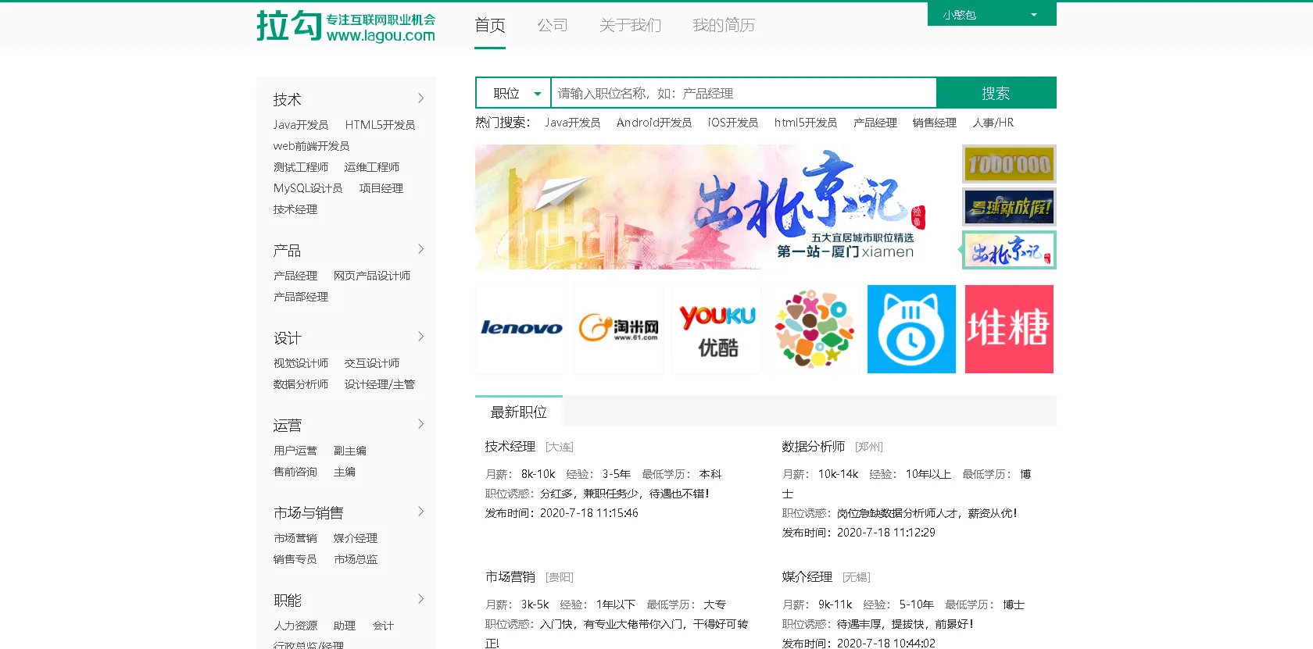Open sidebar link 会计
This screenshot has height=649, width=1313.
383,626
